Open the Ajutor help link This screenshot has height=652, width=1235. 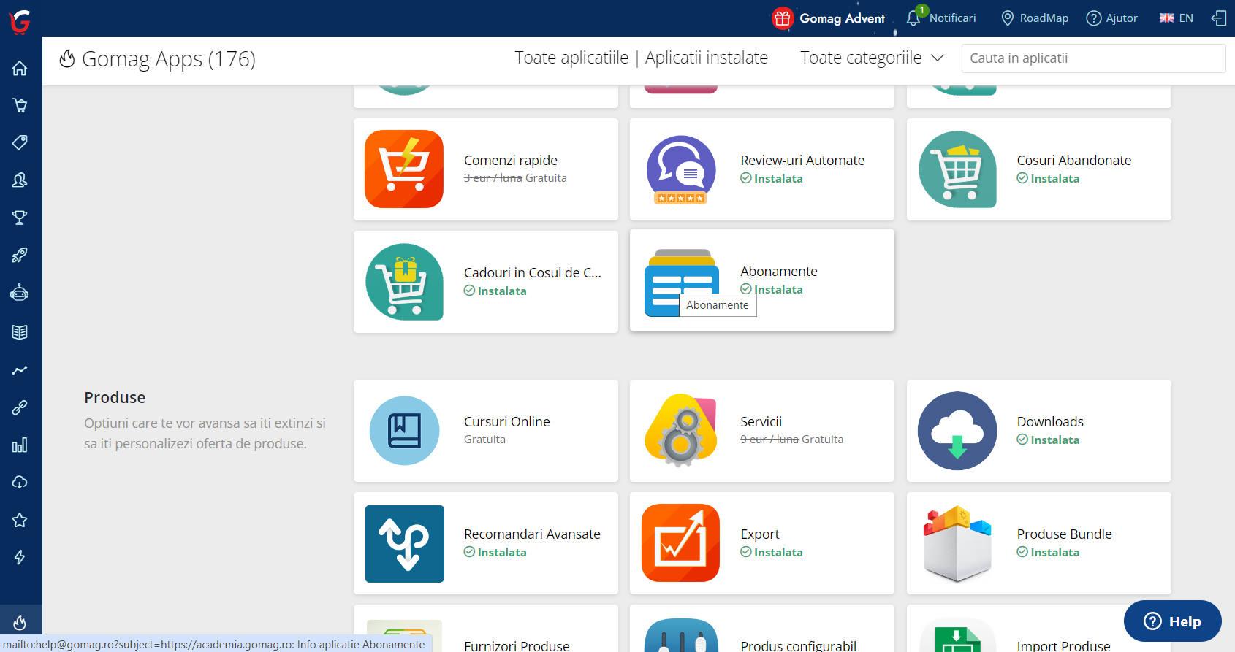[x=1112, y=18]
